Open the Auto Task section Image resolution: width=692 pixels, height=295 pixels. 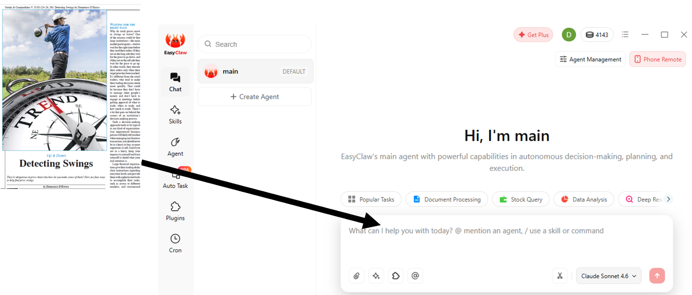(x=175, y=179)
